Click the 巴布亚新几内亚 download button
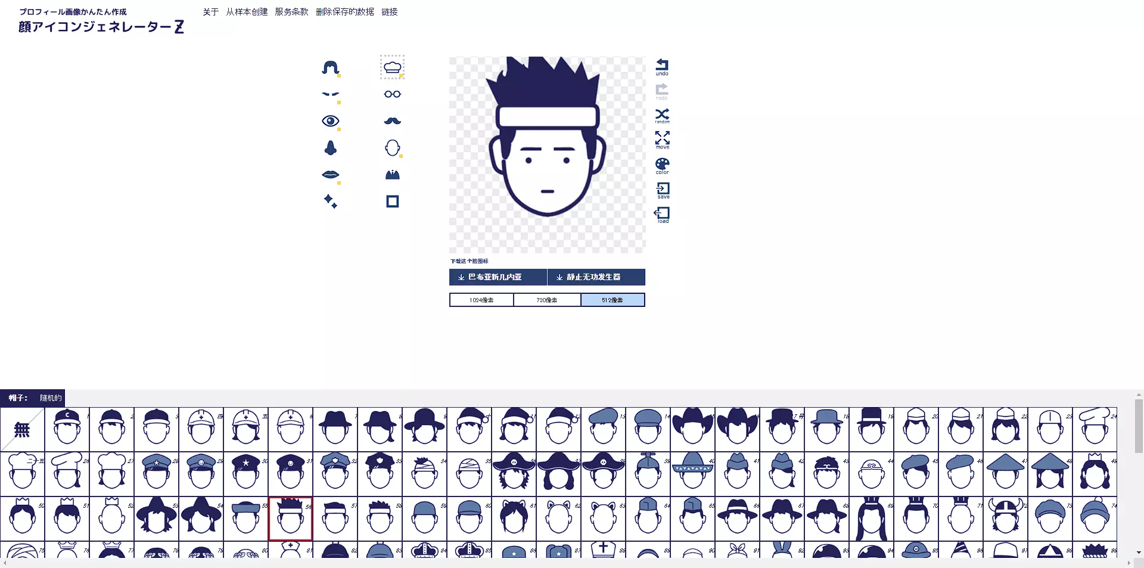Viewport: 1144px width, 568px height. (498, 277)
